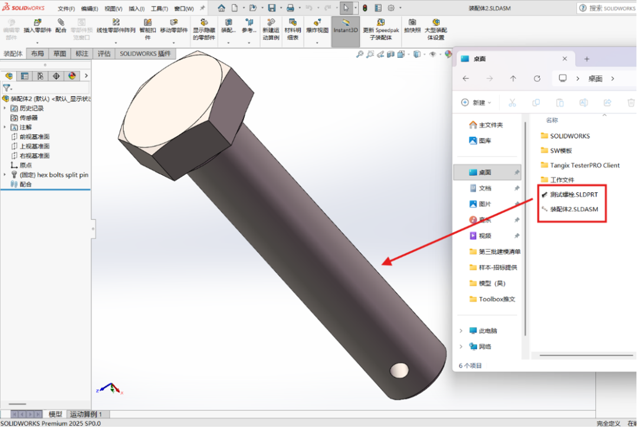Open the DimXpertManager crosshair tab
Image resolution: width=637 pixels, height=428 pixels.
[x=56, y=76]
